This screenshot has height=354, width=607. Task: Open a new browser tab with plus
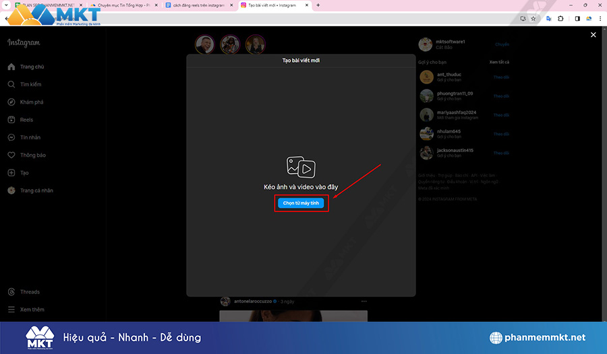coord(318,5)
